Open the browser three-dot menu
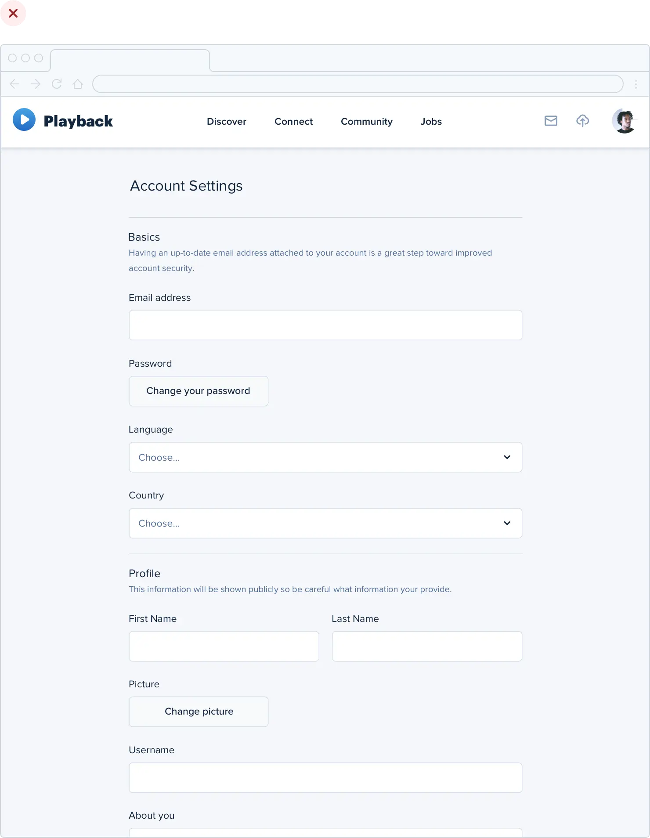The image size is (650, 838). tap(636, 84)
